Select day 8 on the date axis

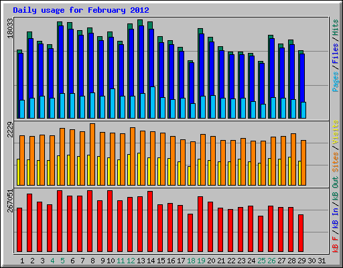[x=92, y=261]
